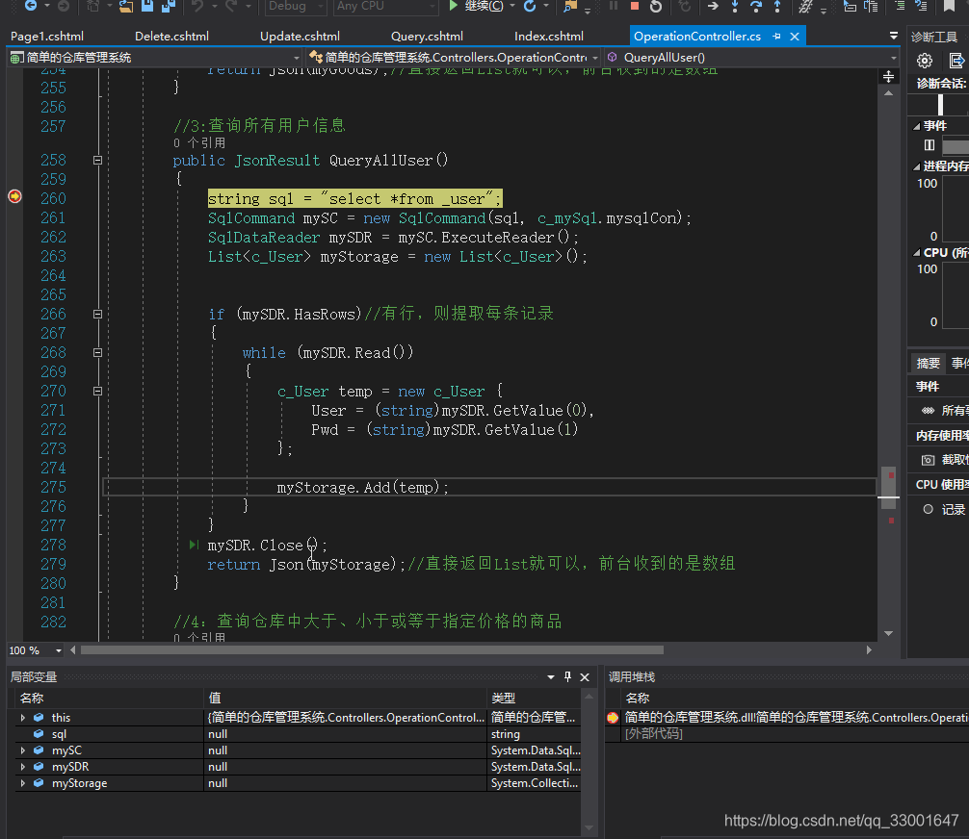Click the green Continue play icon
This screenshot has height=839, width=969.
pos(453,6)
